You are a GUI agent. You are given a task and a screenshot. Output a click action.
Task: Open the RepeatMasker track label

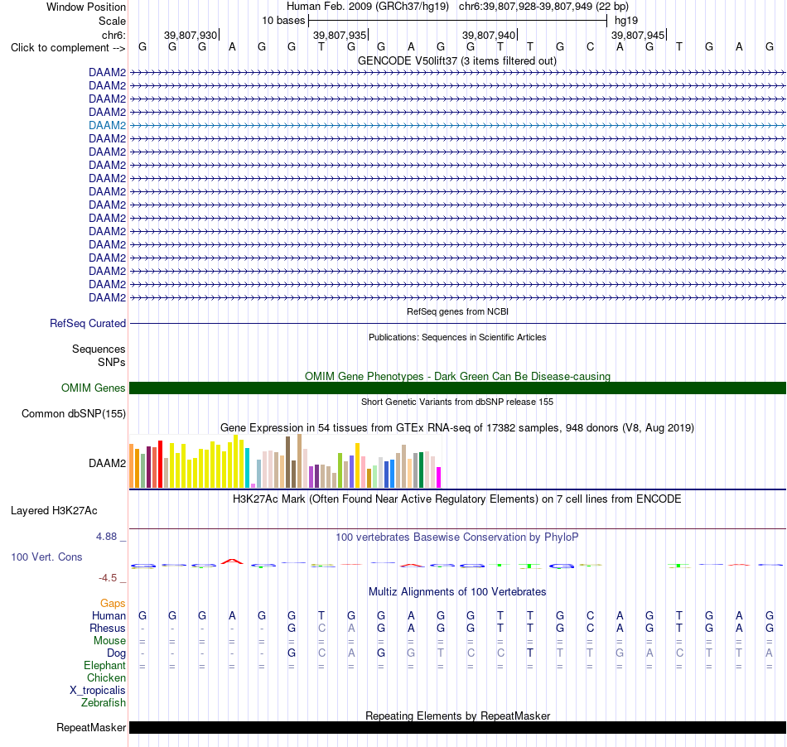[91, 727]
